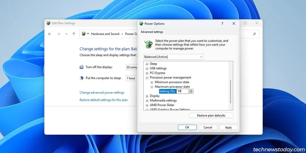This screenshot has height=153, width=306.
Task: Click the up arrow to go to parent folder
Action: (74, 34)
